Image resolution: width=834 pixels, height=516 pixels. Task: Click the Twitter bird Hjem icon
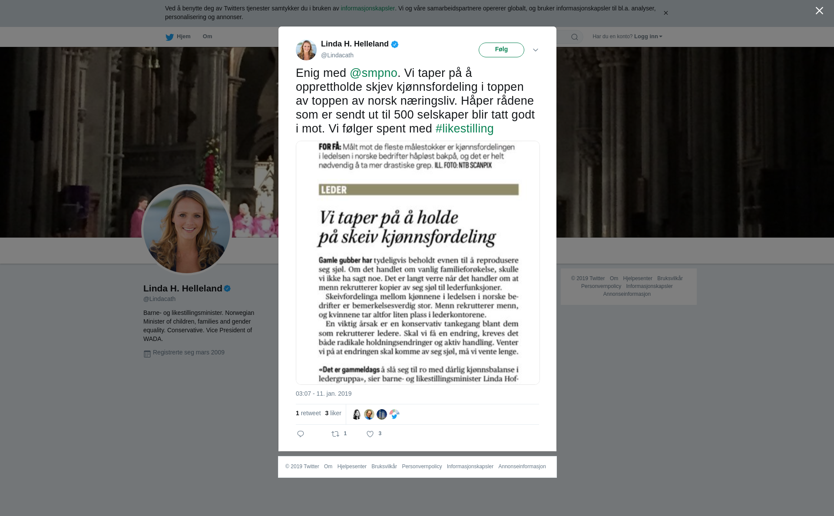(x=169, y=37)
